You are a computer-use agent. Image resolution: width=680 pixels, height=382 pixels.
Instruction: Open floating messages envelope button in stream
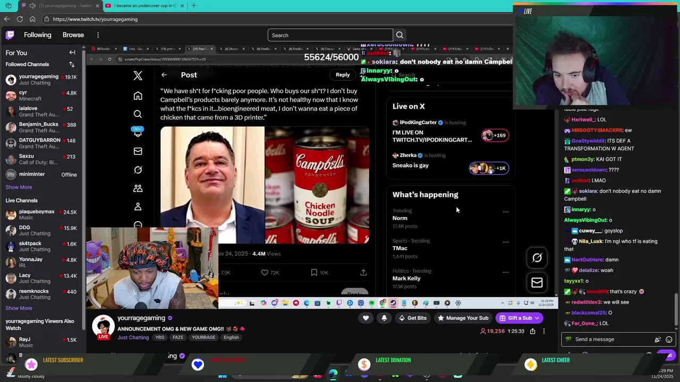point(537,283)
